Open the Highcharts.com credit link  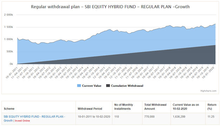pos(208,91)
